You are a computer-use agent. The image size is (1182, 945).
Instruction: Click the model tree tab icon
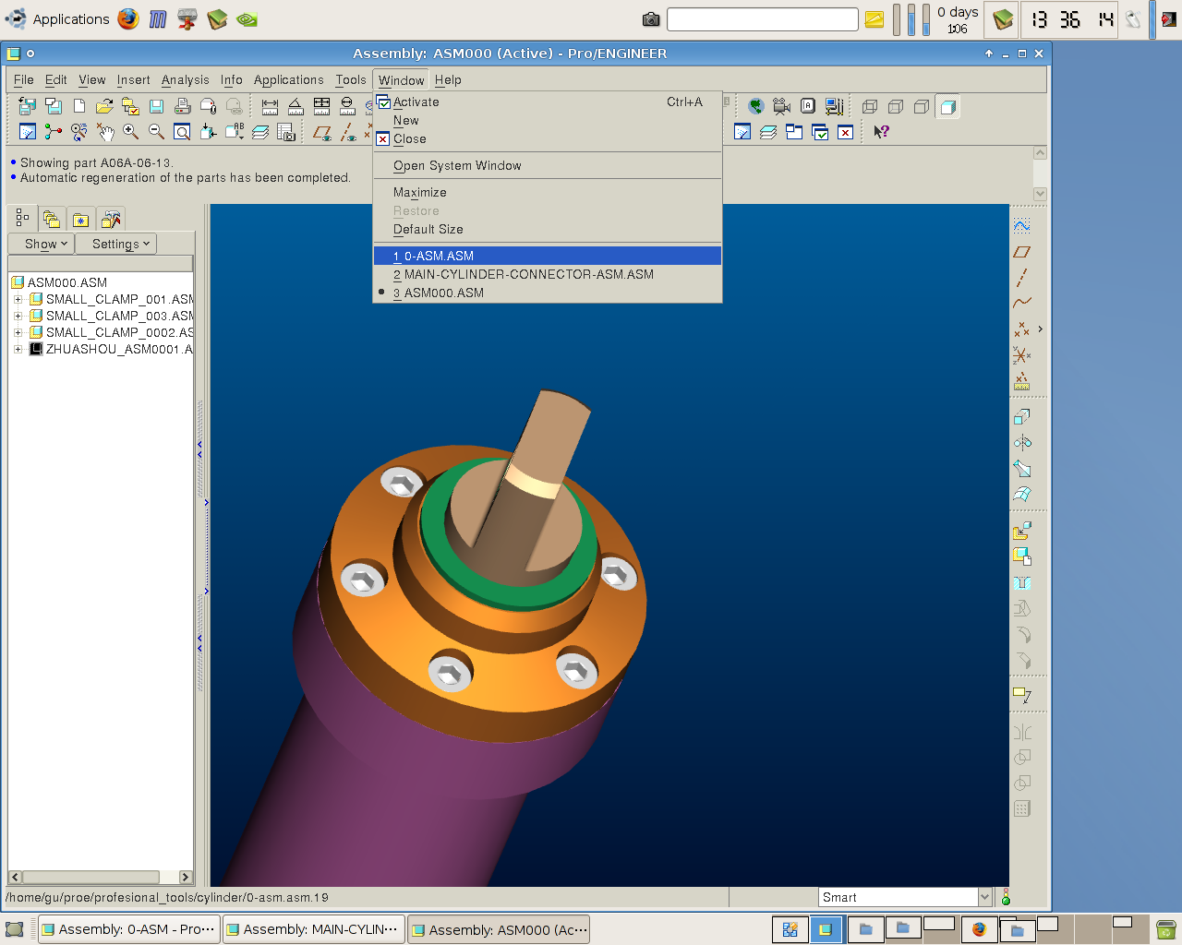22,219
